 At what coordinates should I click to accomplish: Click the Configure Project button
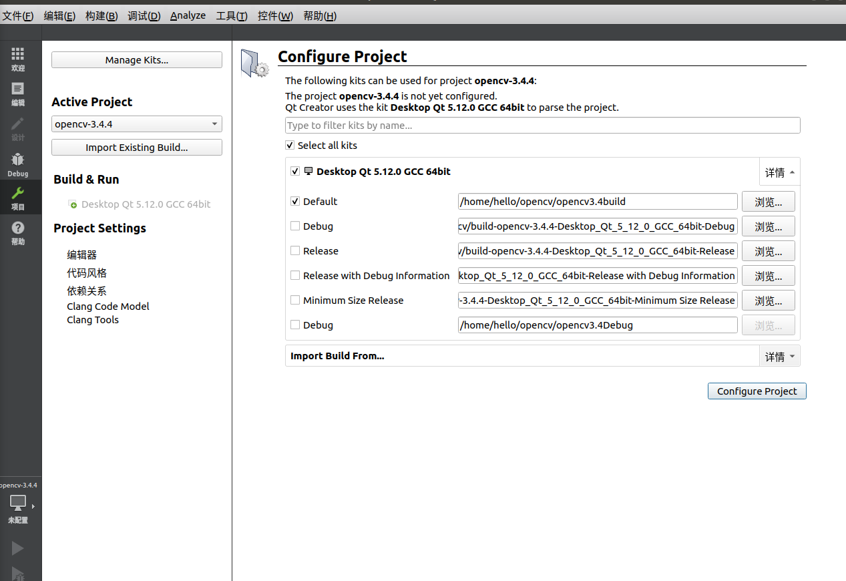[x=757, y=391]
